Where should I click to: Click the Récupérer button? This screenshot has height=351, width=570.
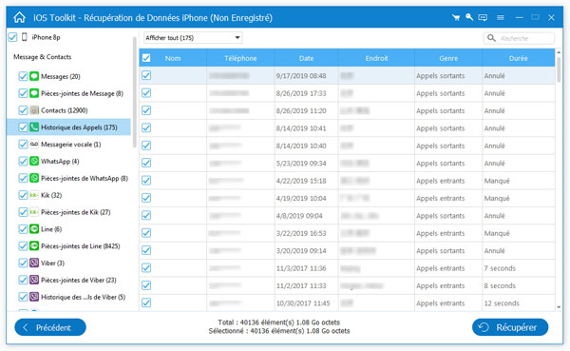pos(510,327)
